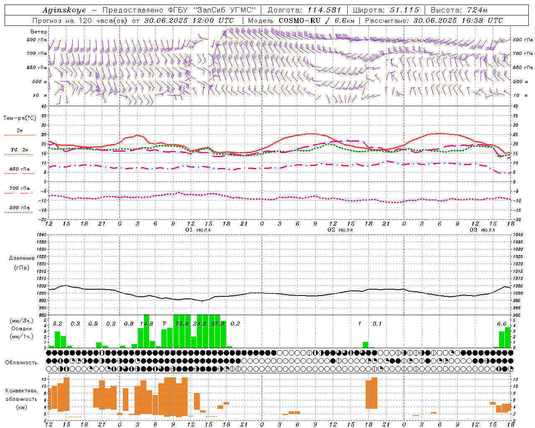Viewport: 535px width, 428px height.
Task: Click the "(мм/1ч.)" unit label
Action: point(21,336)
